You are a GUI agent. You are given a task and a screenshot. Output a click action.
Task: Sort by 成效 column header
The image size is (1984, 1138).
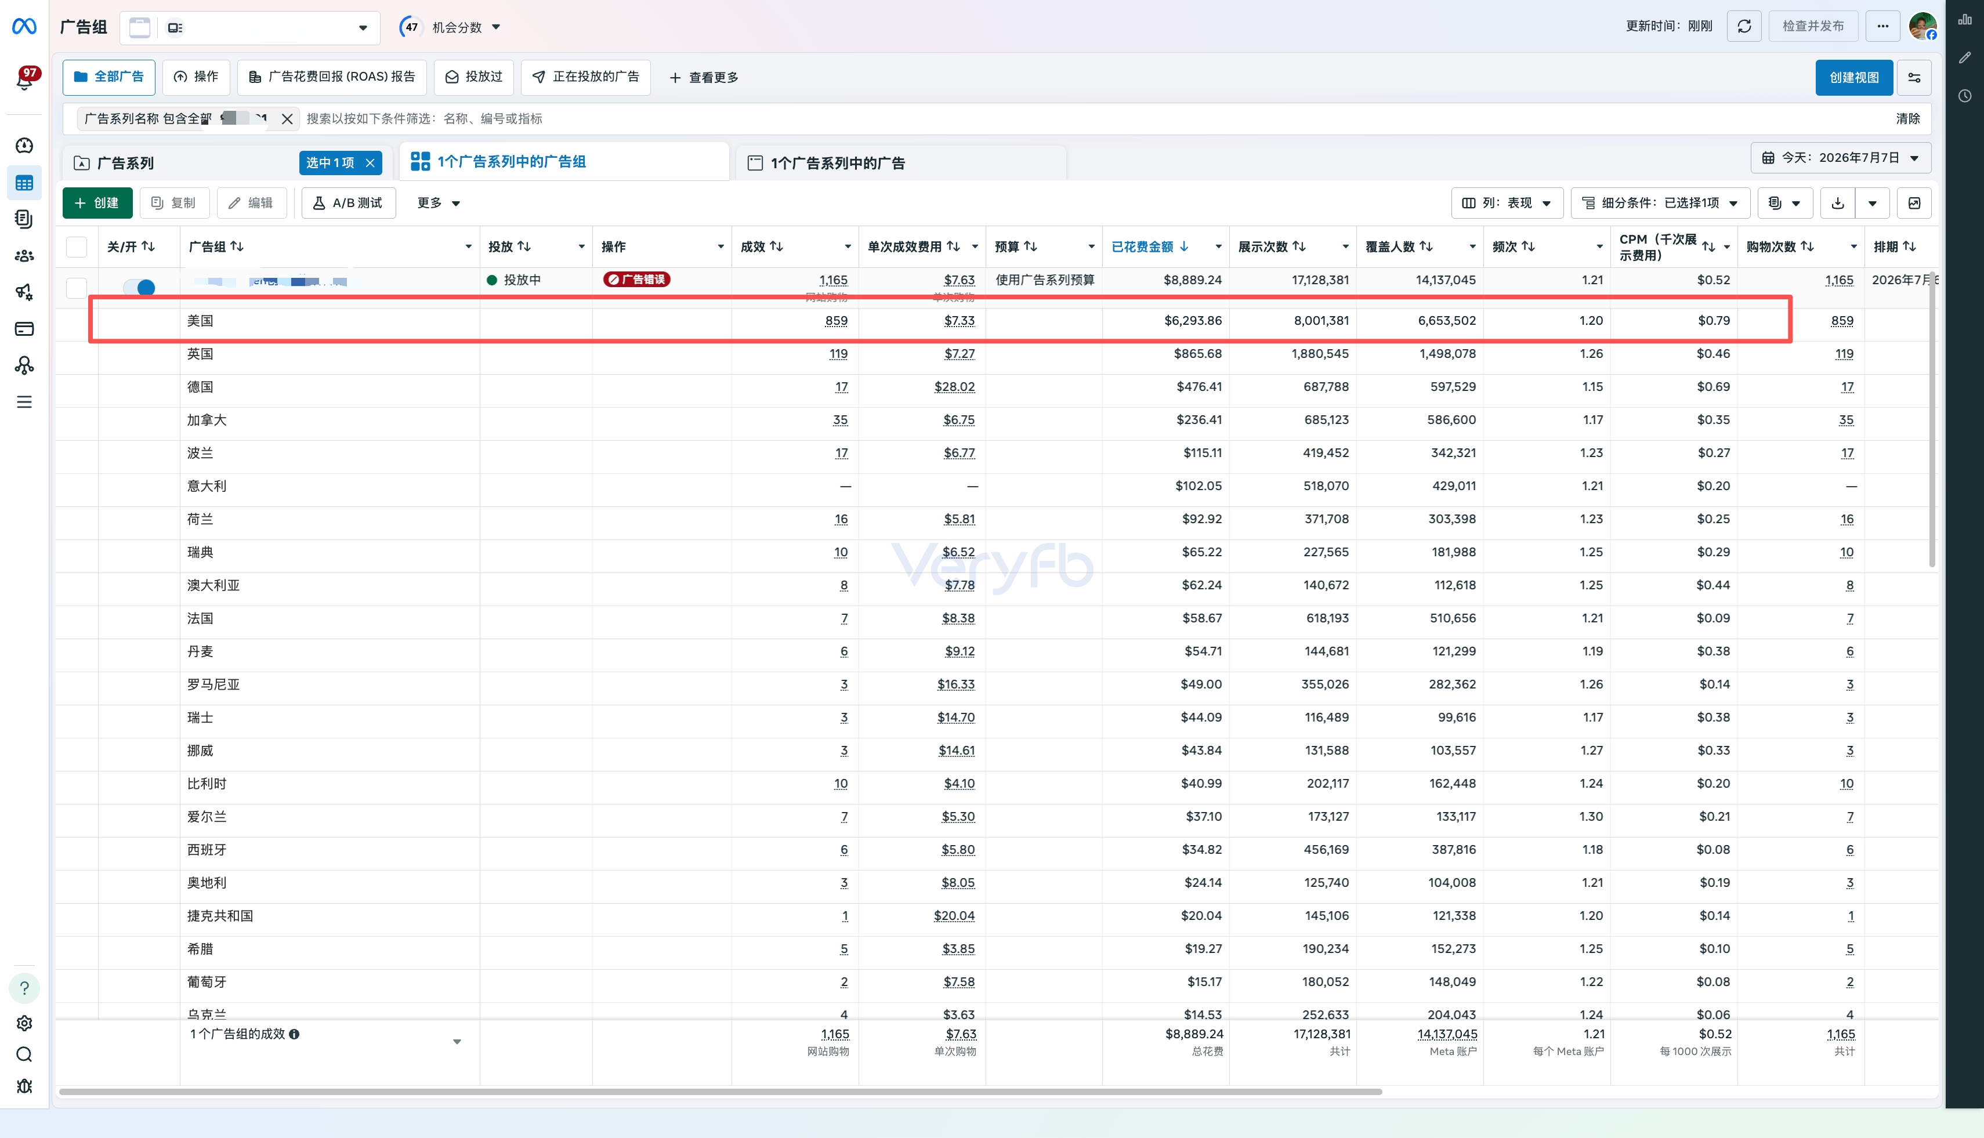[761, 247]
